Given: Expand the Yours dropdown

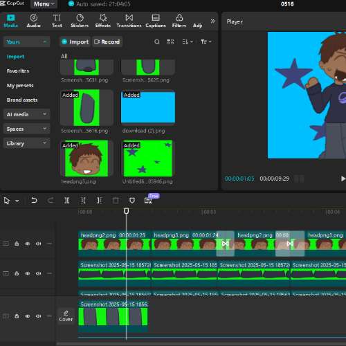Looking at the screenshot, I should pos(26,42).
